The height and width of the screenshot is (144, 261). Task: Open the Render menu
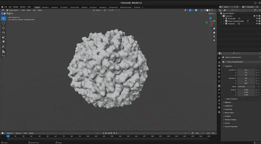16,7
